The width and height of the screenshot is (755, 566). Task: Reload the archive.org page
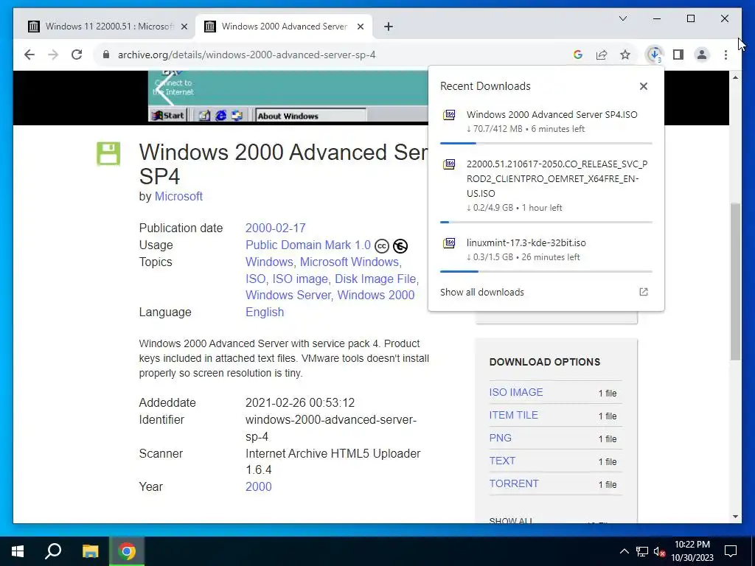[x=77, y=55]
